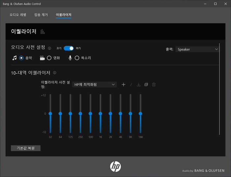This screenshot has height=177, width=231.
Task: Click the duplicate preset icon
Action: coord(146,85)
